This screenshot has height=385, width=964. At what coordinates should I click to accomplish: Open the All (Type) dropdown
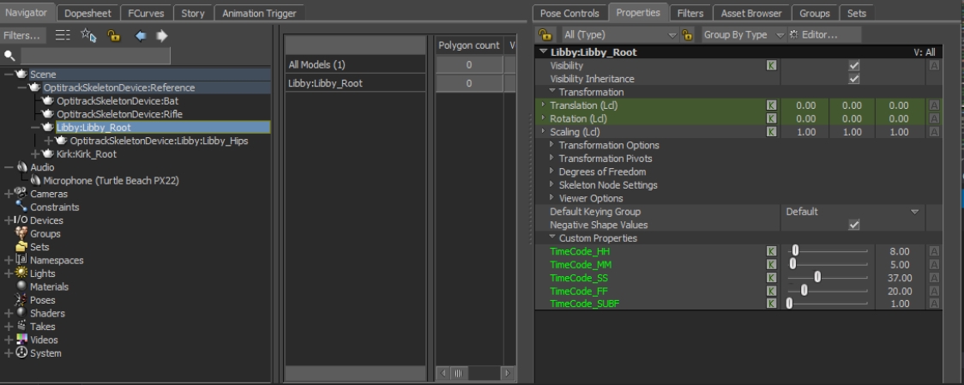619,35
